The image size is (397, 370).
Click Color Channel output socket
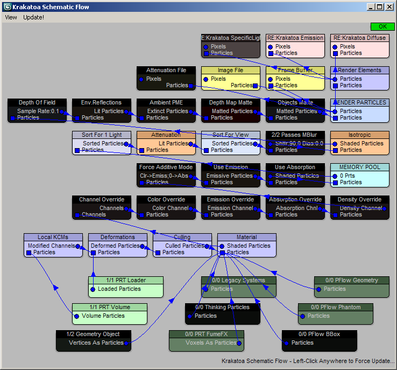coord(190,208)
